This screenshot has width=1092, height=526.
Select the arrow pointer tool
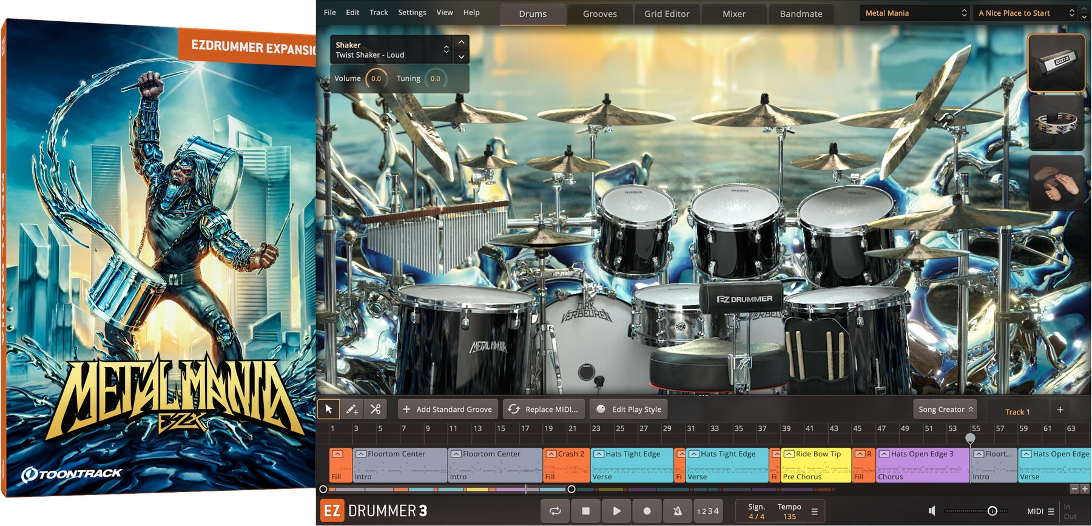(x=328, y=409)
